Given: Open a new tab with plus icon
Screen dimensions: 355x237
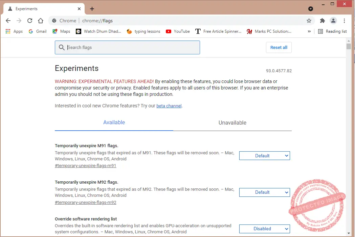Looking at the screenshot, I should pyautogui.click(x=92, y=9).
